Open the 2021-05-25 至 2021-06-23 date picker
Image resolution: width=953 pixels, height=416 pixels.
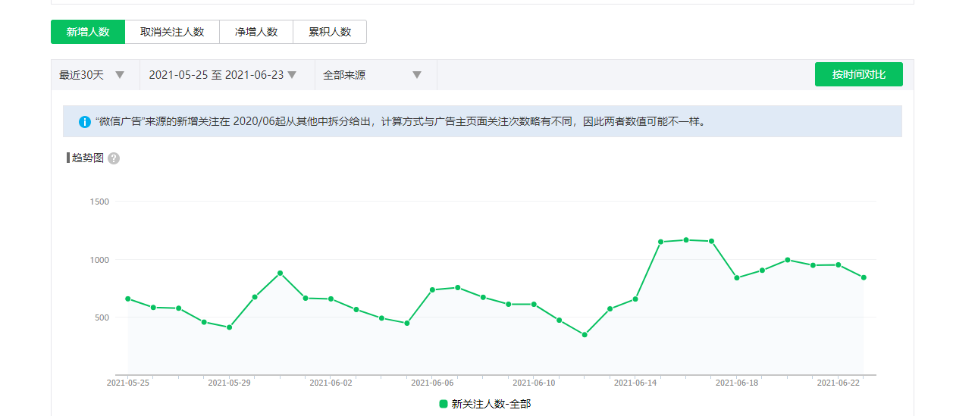coord(216,75)
